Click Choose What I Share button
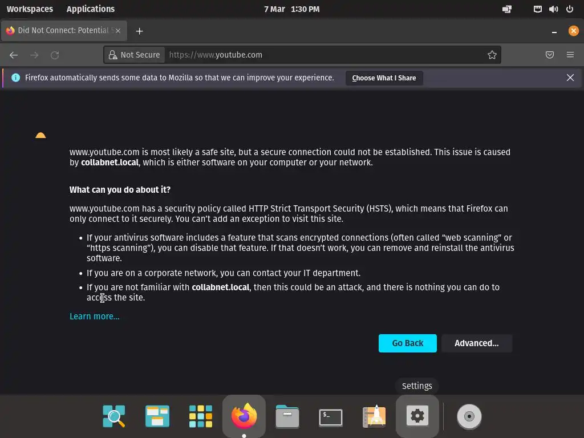Viewport: 584px width, 438px height. pyautogui.click(x=384, y=78)
